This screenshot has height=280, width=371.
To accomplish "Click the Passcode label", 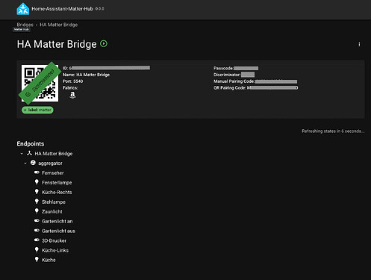I will point(223,68).
